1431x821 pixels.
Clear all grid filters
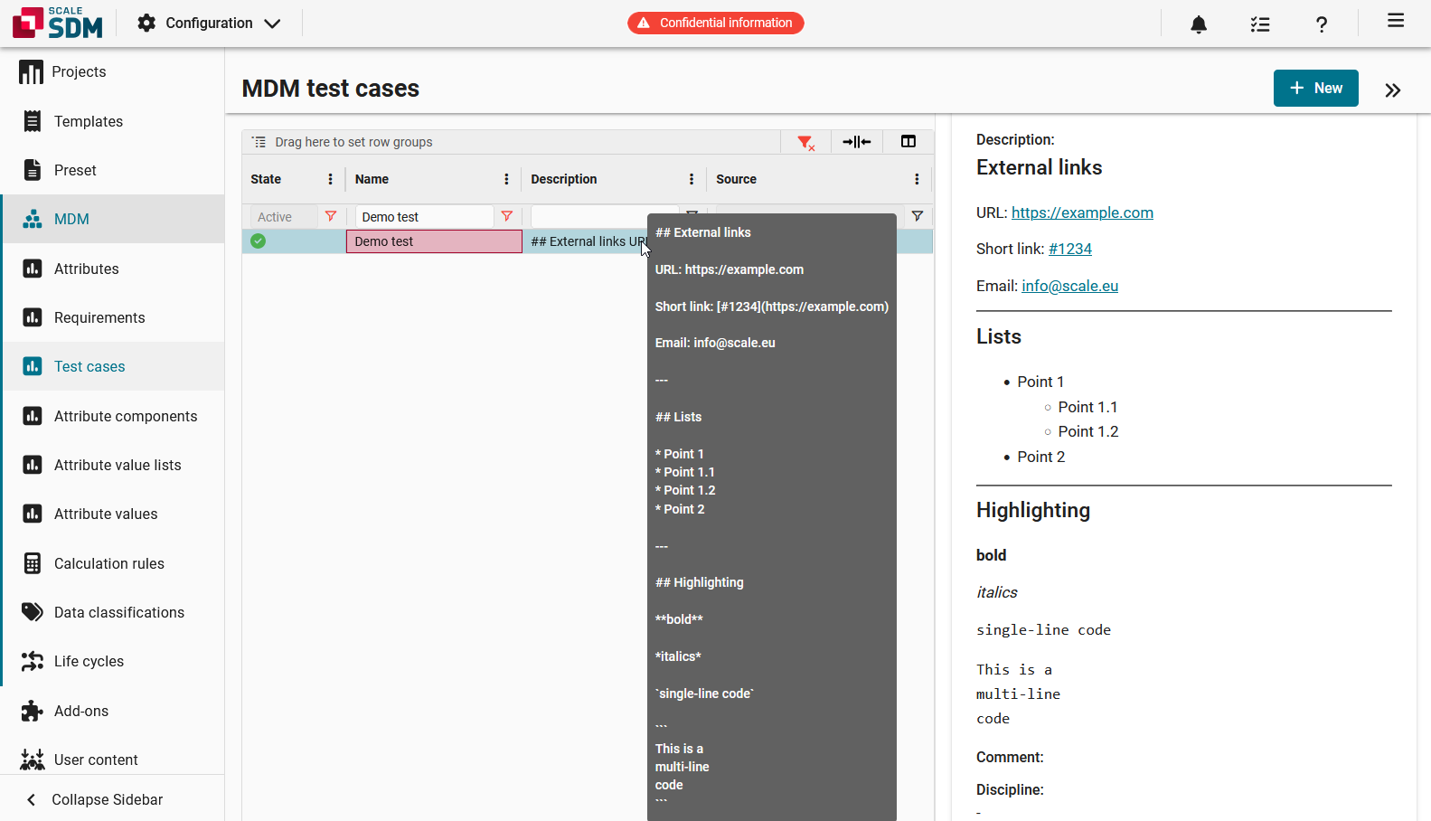(805, 142)
